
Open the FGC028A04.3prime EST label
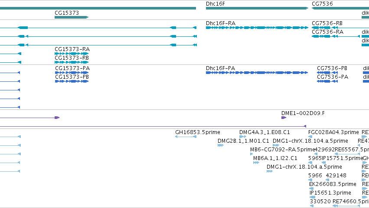[x=333, y=132]
